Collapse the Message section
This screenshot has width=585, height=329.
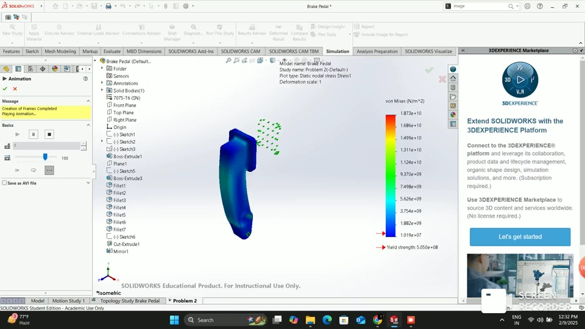(x=88, y=101)
